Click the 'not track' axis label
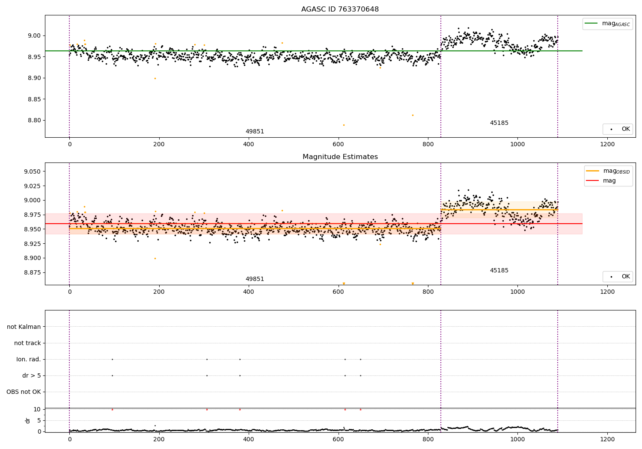Viewport: 642px width, 449px height. tap(27, 343)
